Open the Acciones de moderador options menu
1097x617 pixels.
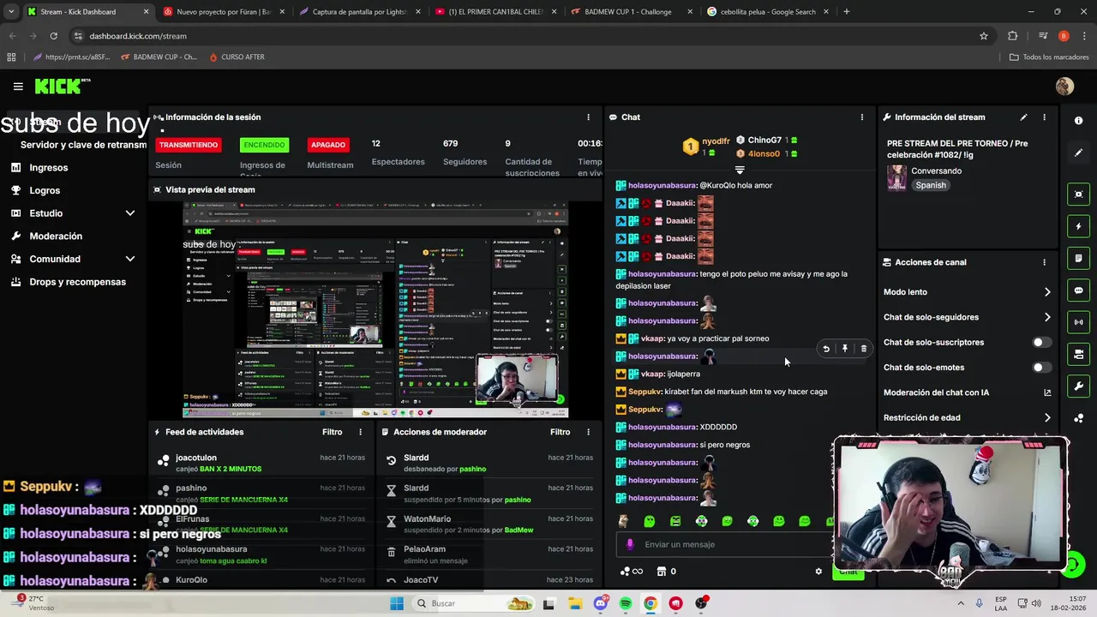pos(588,432)
